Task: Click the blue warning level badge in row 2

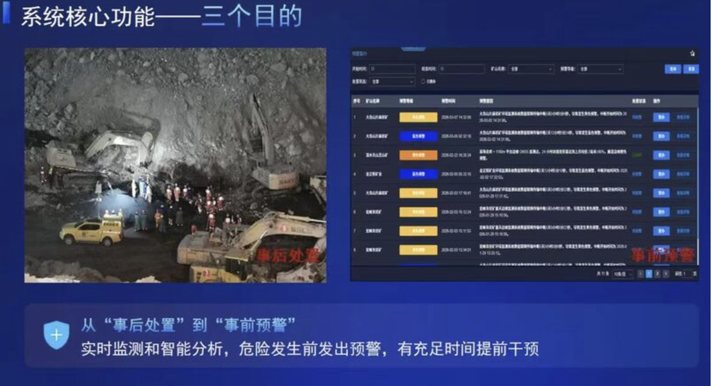Action: (x=418, y=136)
